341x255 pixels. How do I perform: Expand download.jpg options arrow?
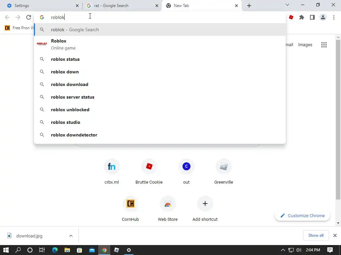71,236
